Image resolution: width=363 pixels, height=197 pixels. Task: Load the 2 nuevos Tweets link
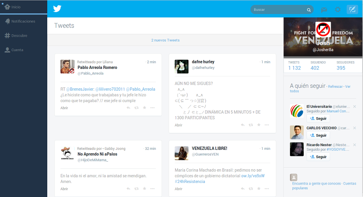pos(165,40)
